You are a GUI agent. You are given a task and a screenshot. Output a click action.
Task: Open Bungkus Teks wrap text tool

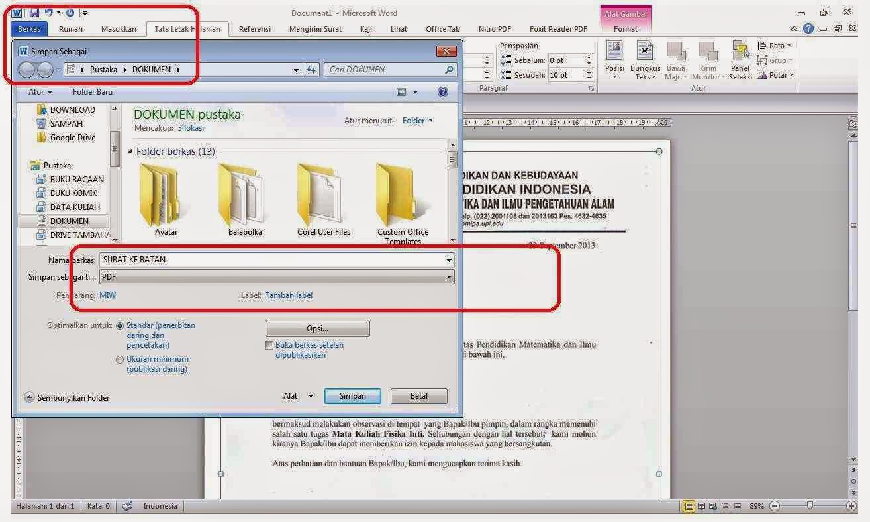tap(645, 59)
